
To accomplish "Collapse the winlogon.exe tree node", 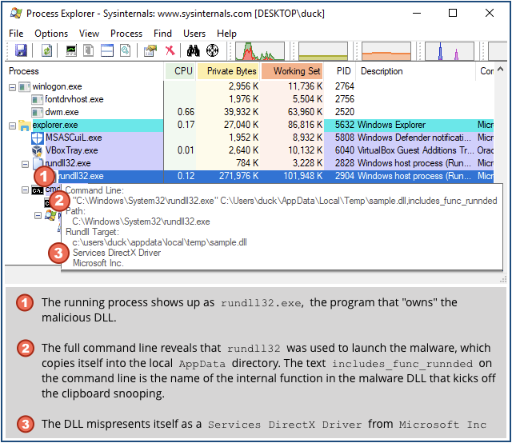I will coord(12,87).
